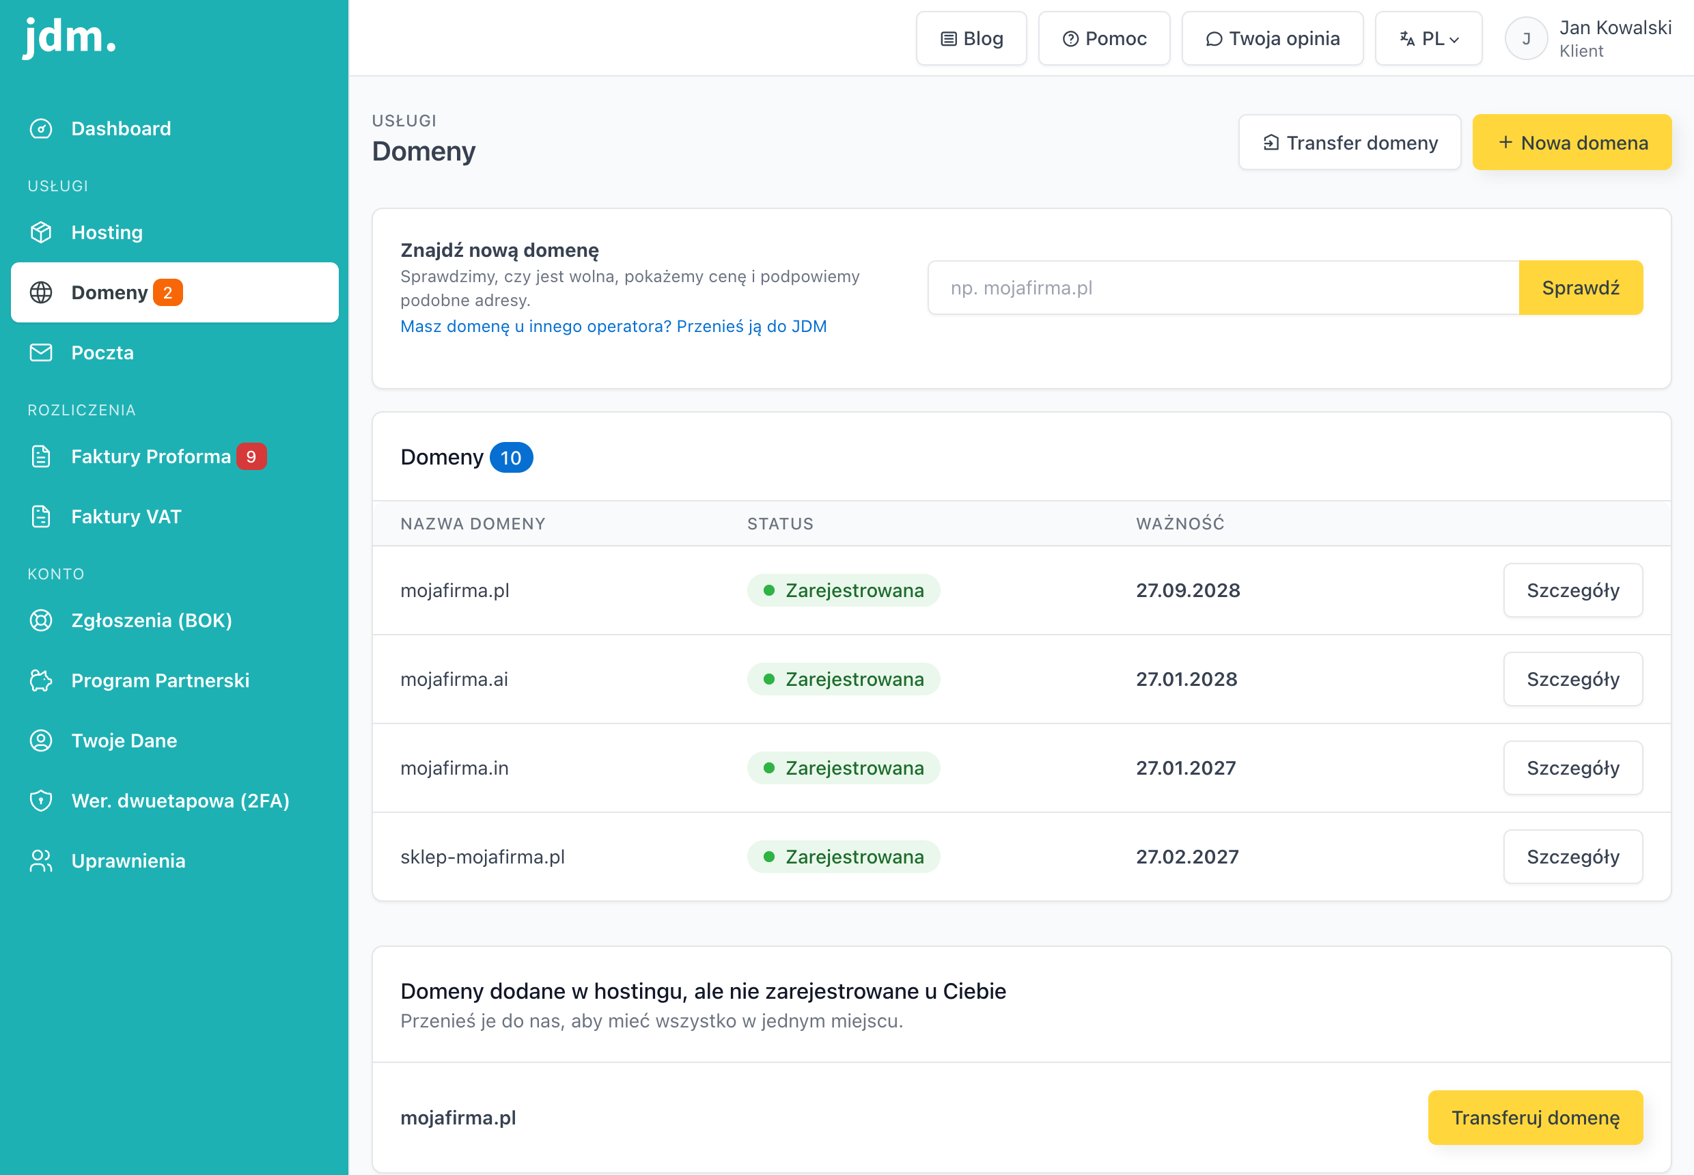The height and width of the screenshot is (1175, 1694).
Task: Open the Jan Kowalski account menu
Action: tap(1589, 38)
